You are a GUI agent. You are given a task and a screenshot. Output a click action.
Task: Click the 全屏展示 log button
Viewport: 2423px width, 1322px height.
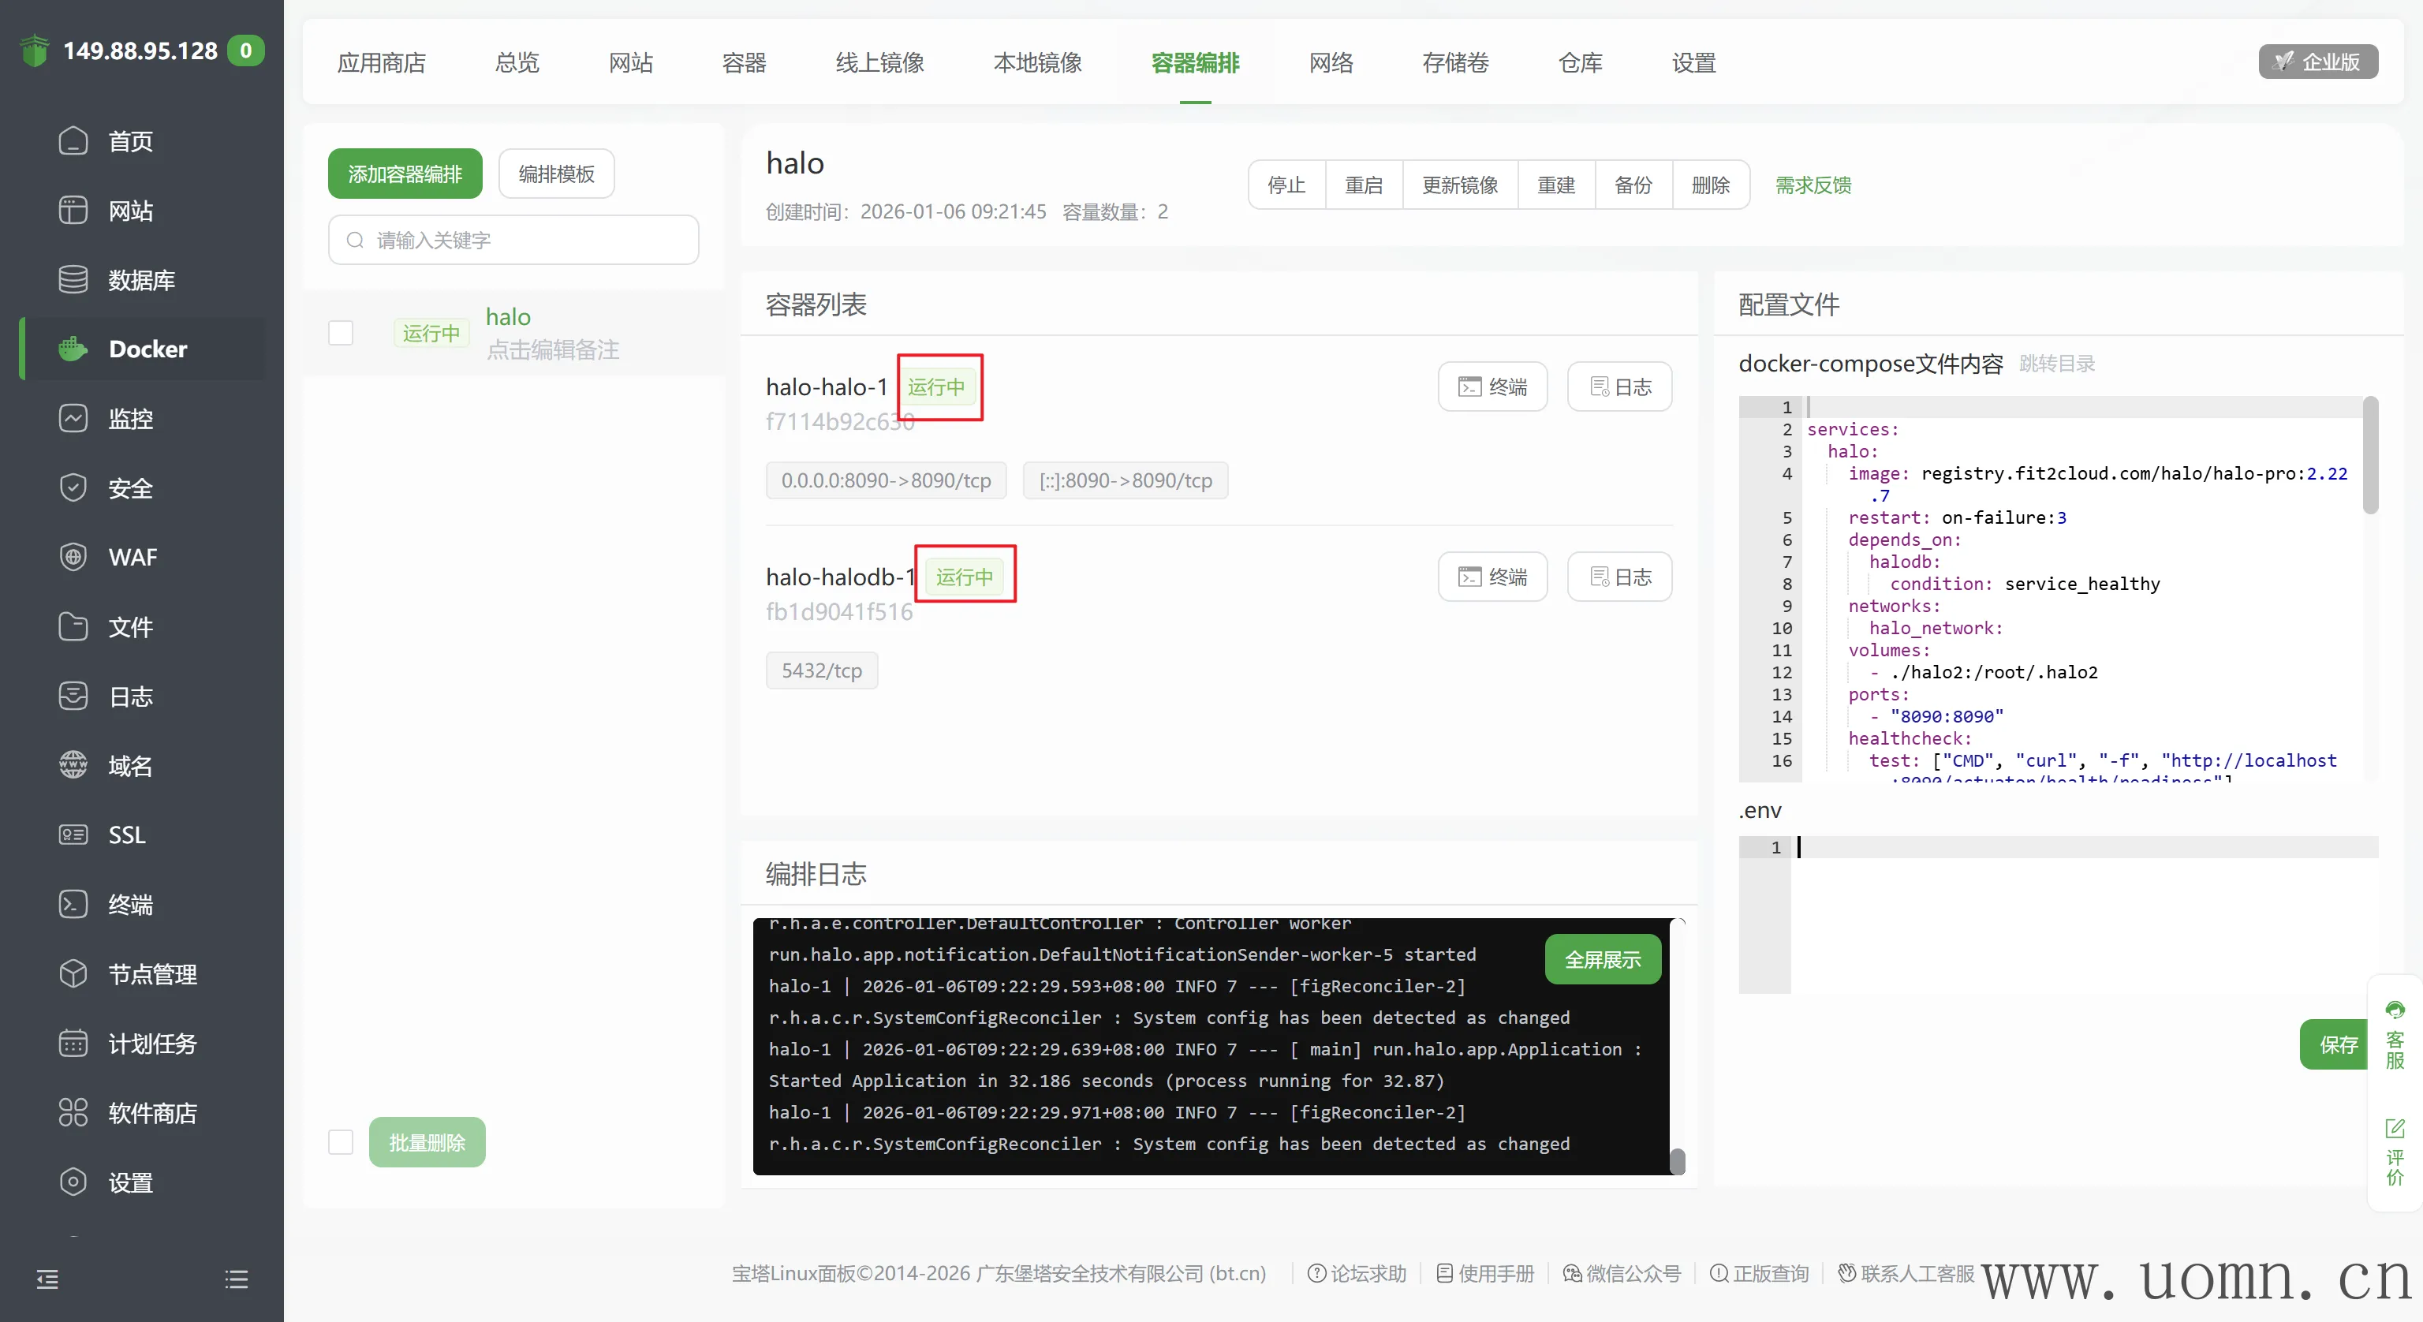click(1602, 960)
